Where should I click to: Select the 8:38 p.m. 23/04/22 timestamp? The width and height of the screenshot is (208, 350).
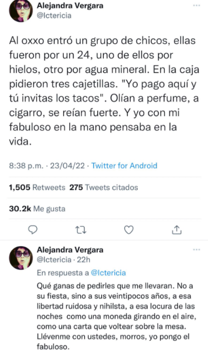click(47, 165)
